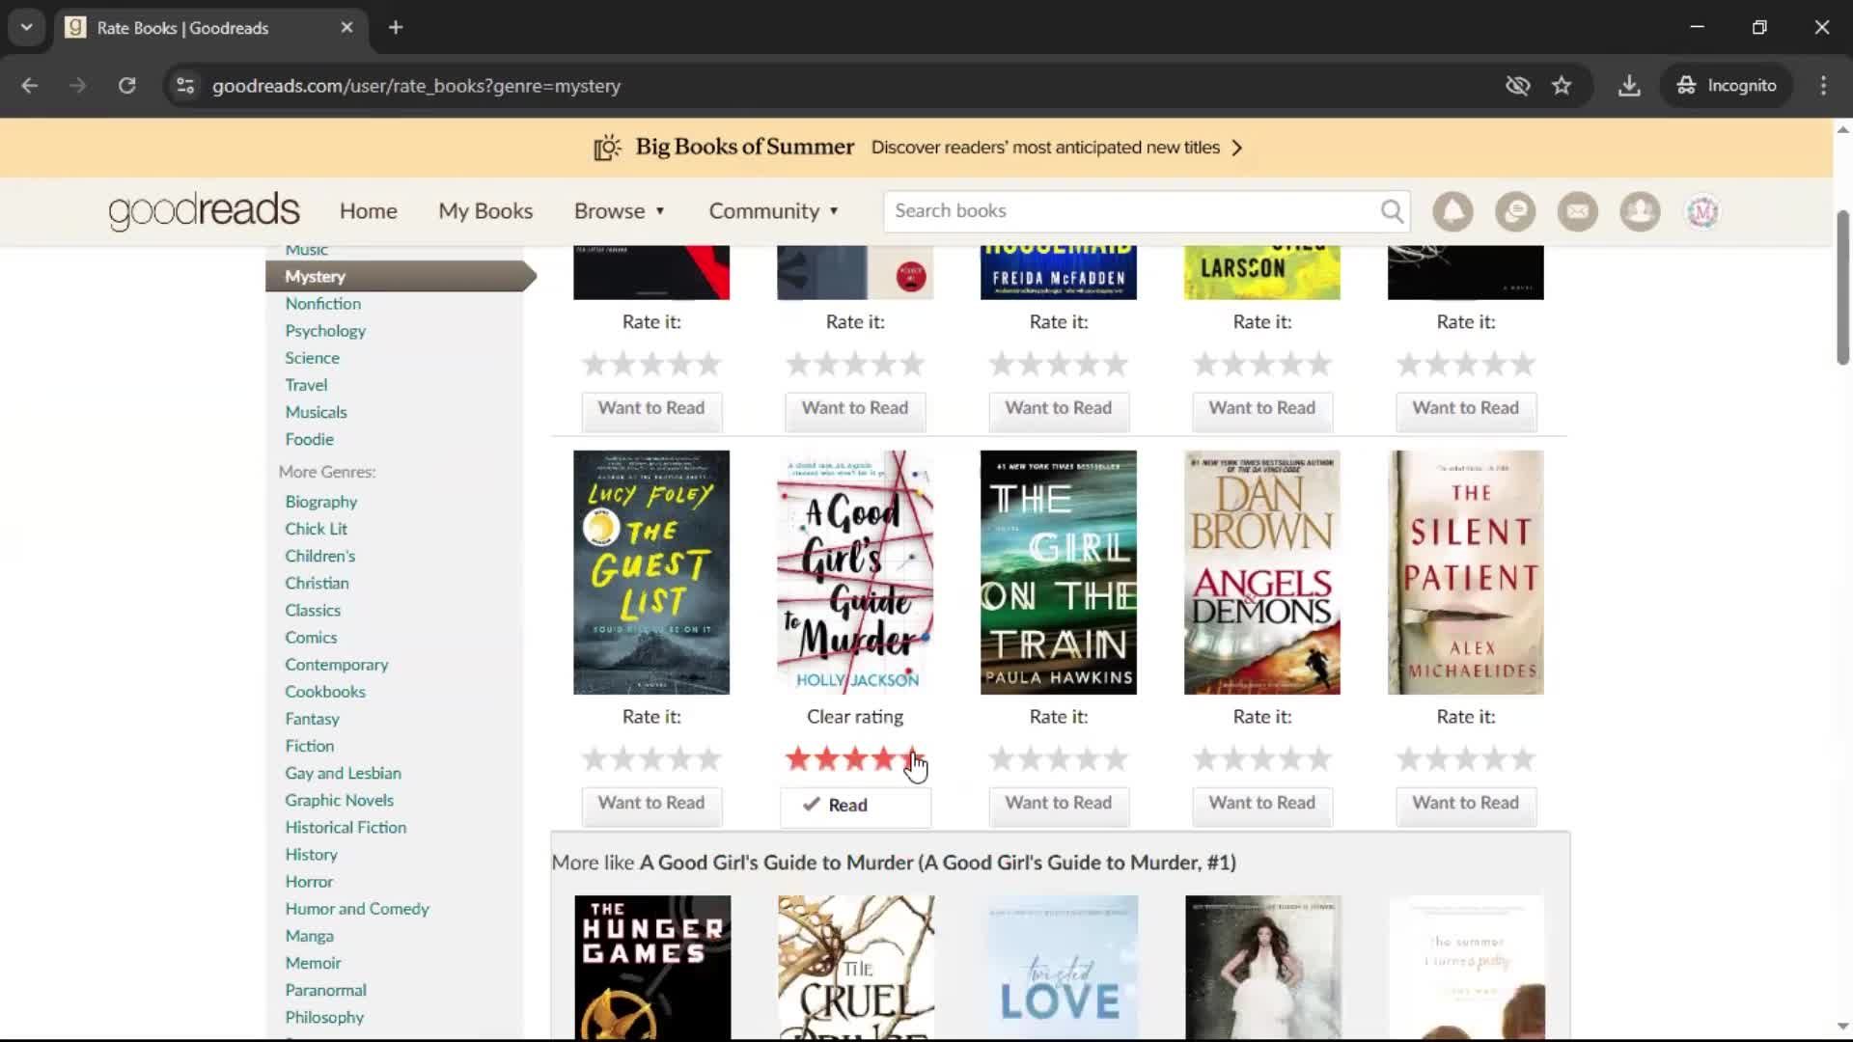Reload the page
1853x1042 pixels.
coord(126,85)
